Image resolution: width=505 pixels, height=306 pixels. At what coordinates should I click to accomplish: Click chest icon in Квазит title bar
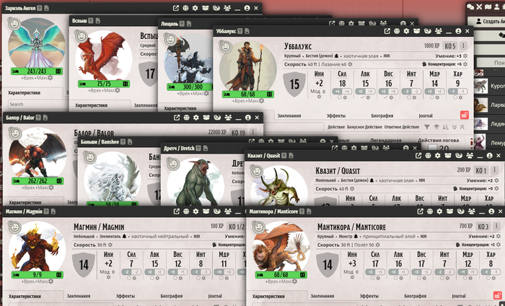pos(448,156)
